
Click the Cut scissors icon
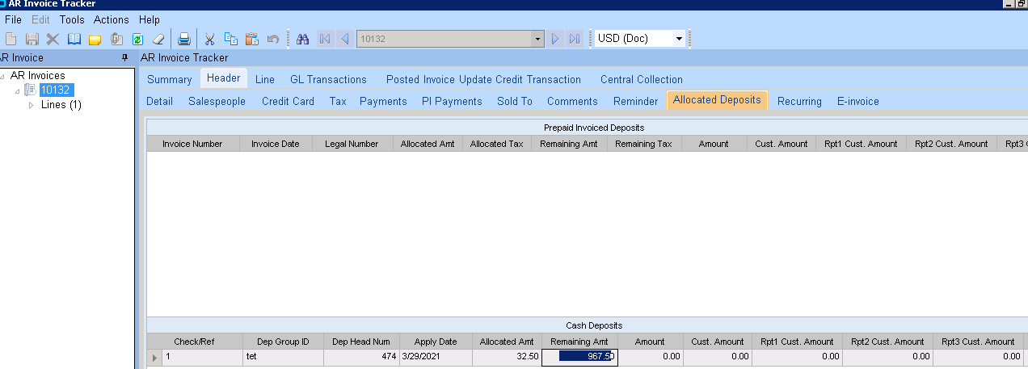(209, 39)
